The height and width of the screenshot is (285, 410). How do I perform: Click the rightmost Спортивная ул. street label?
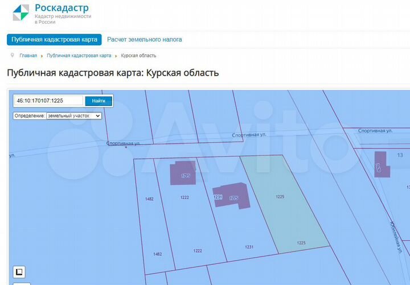click(375, 131)
